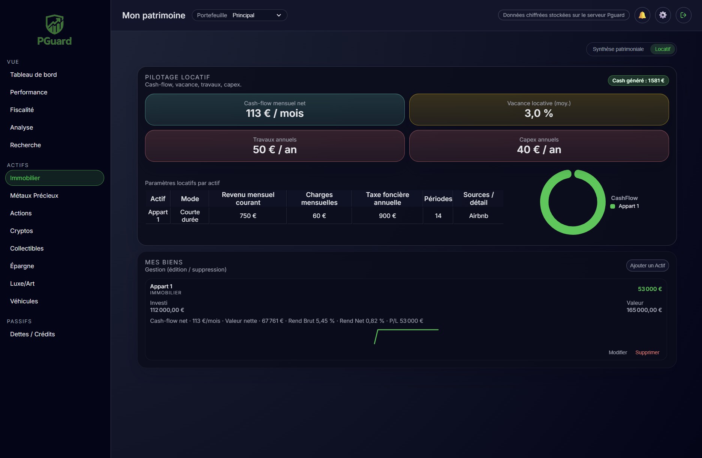Open Tableau de bord in sidebar

(x=33, y=75)
